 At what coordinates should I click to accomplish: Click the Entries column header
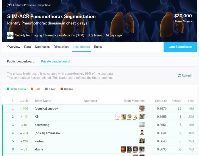point(176,101)
